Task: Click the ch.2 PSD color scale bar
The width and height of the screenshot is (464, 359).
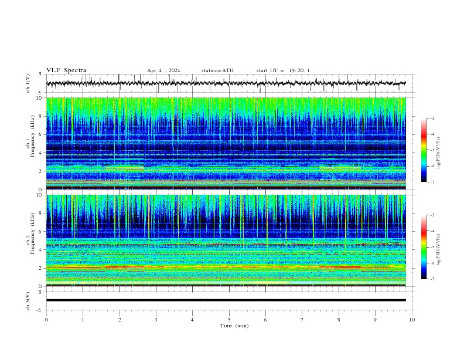Action: coord(424,247)
